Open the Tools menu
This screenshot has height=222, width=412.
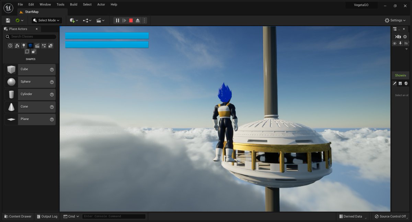coord(60,4)
